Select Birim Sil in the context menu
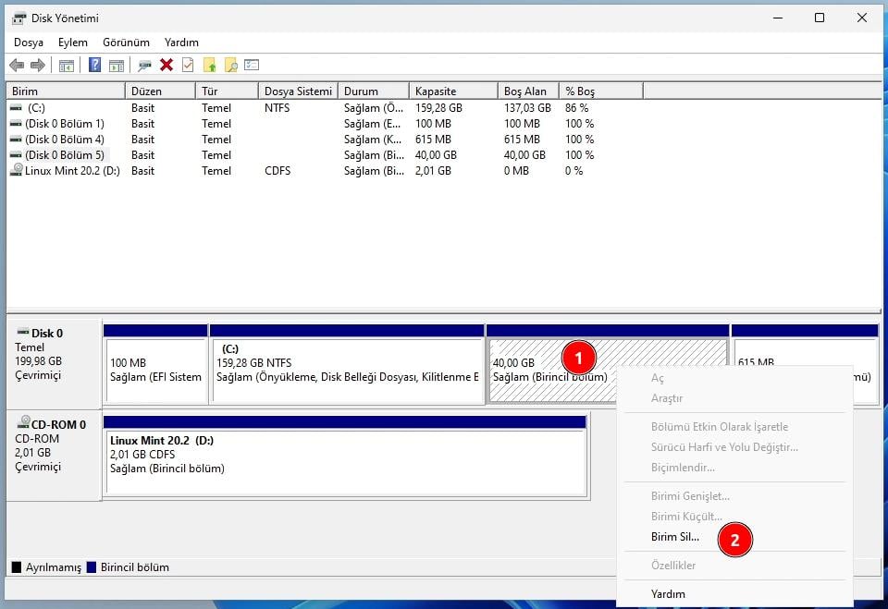Screen dimensions: 888x609 click(672, 537)
